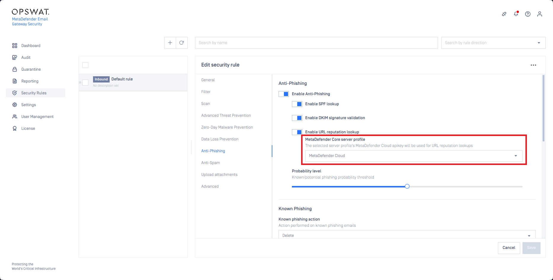
Task: Open the help question mark icon
Action: [x=528, y=14]
